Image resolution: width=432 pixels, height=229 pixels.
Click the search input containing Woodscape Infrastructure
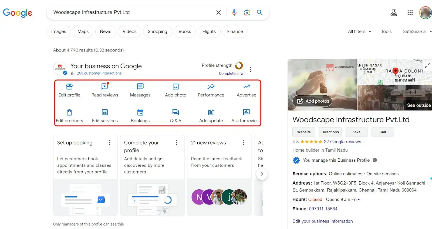pos(132,12)
